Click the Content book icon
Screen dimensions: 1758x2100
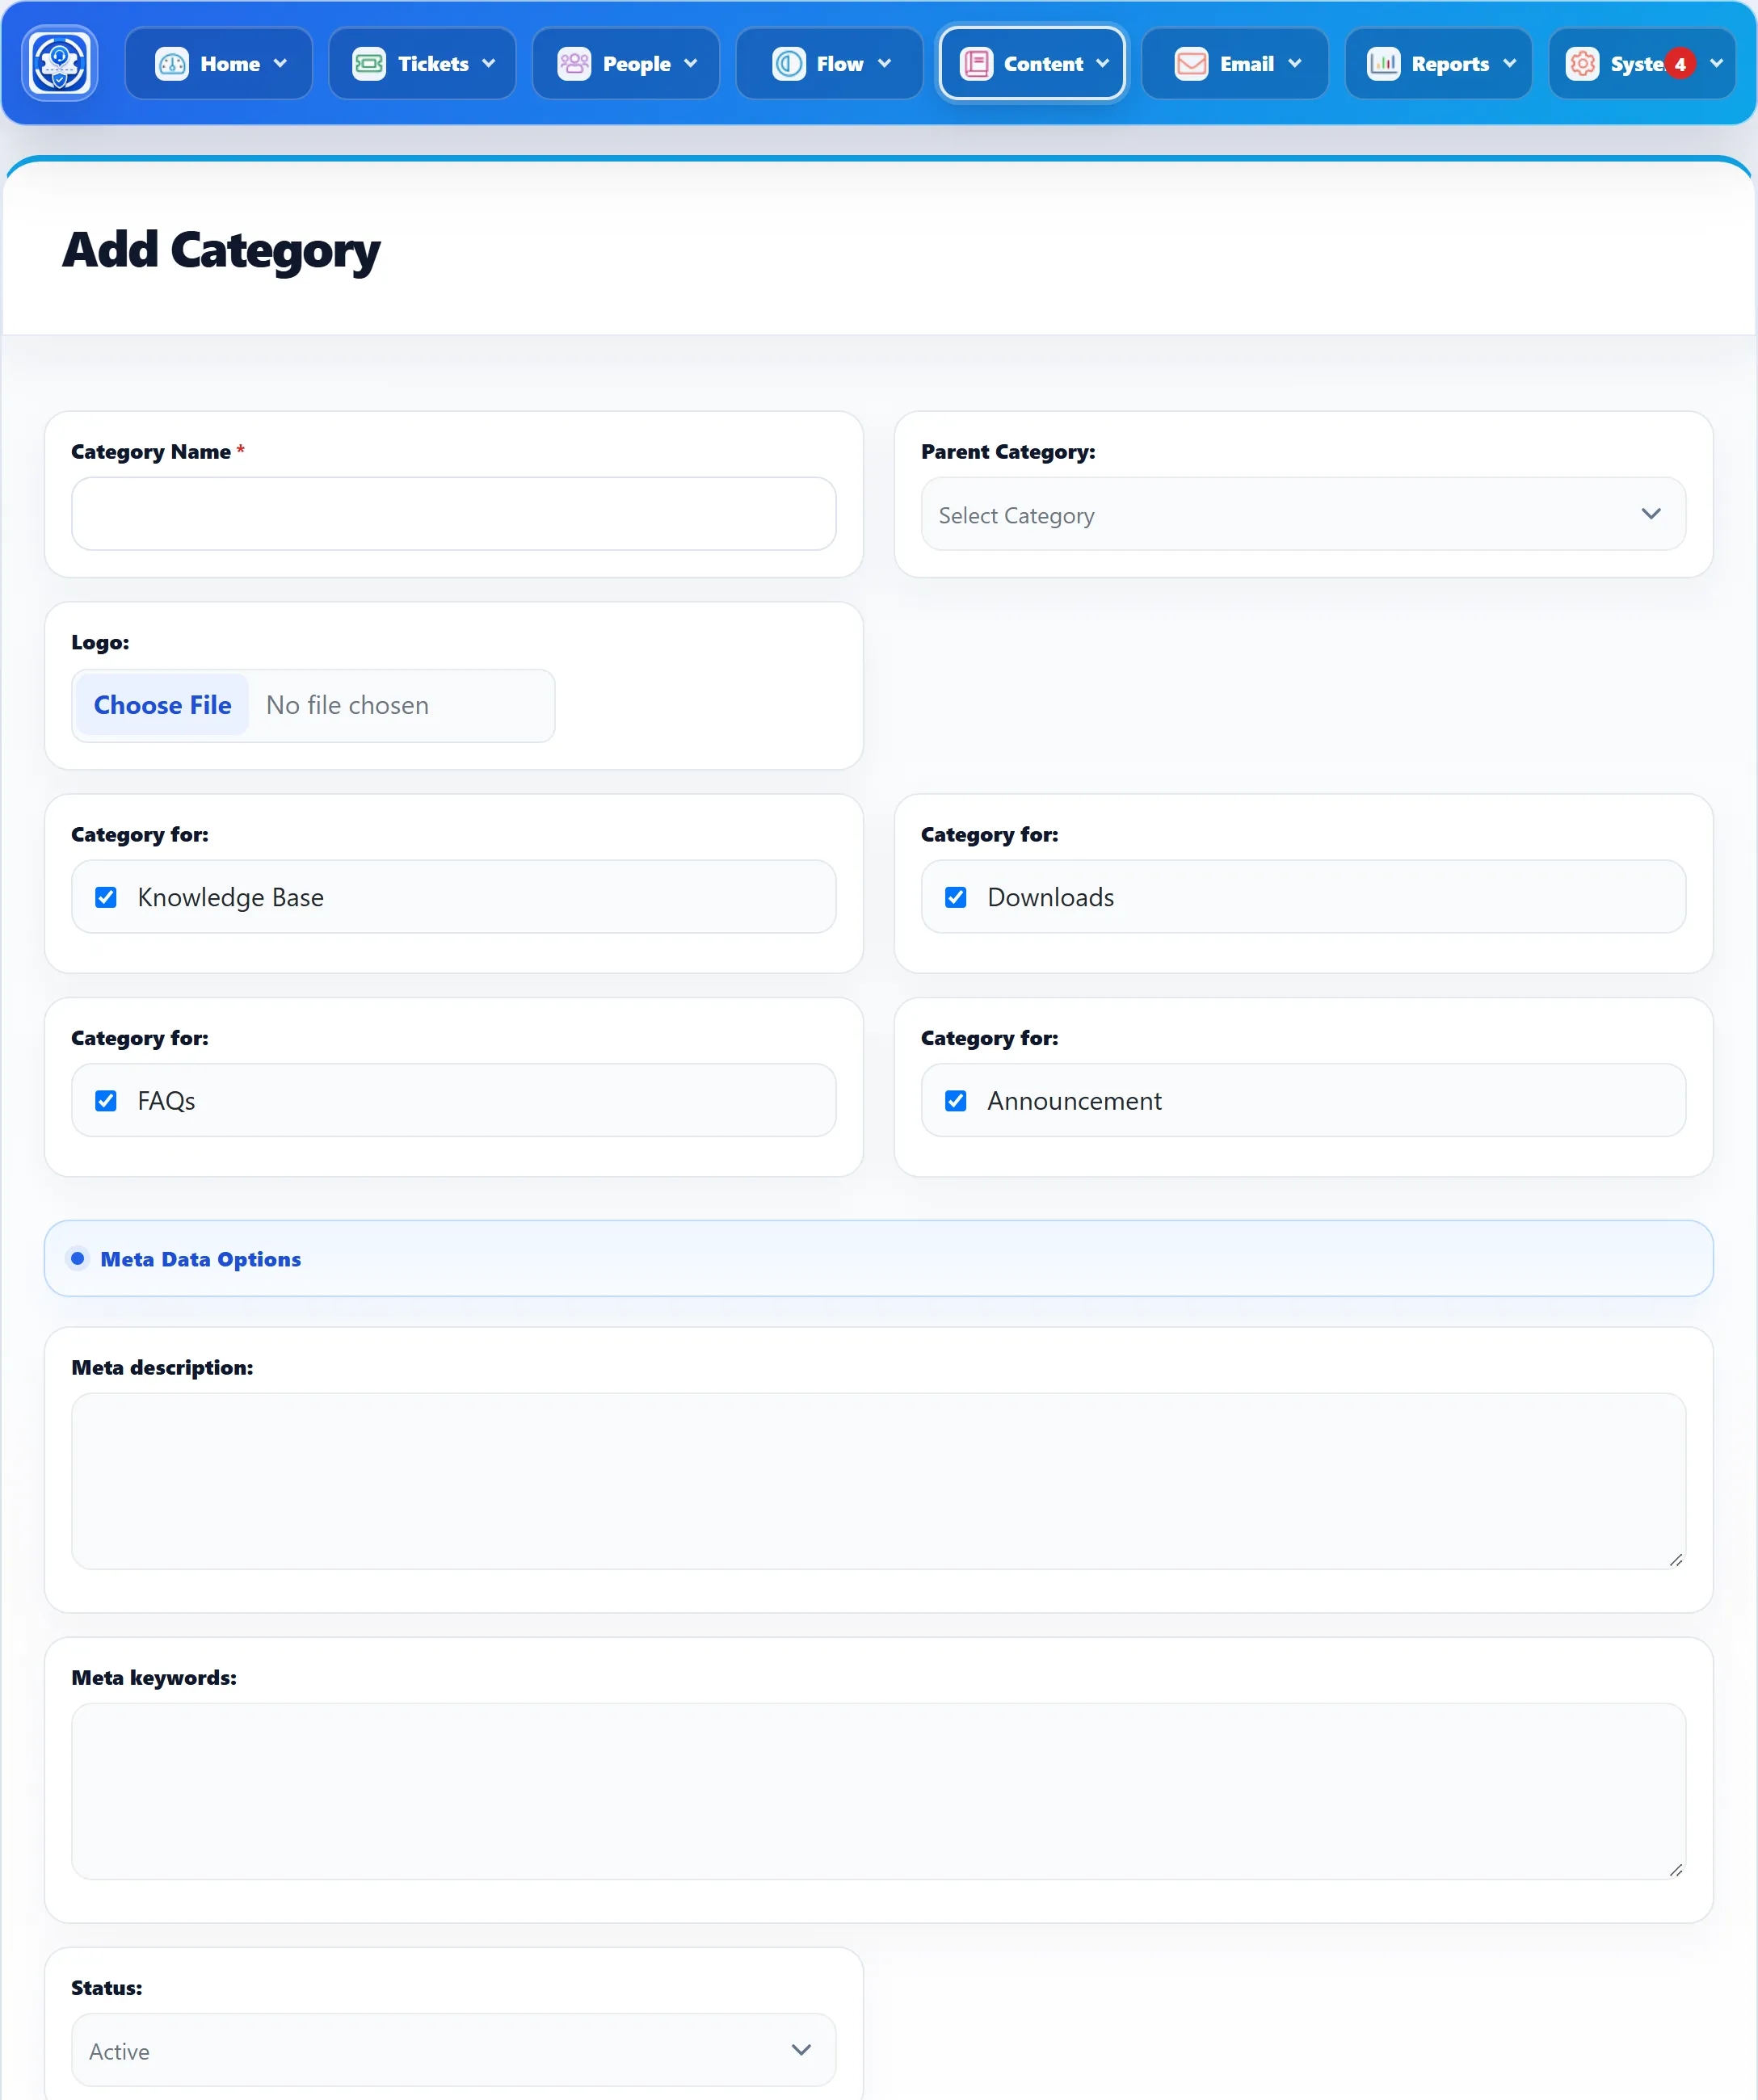976,64
